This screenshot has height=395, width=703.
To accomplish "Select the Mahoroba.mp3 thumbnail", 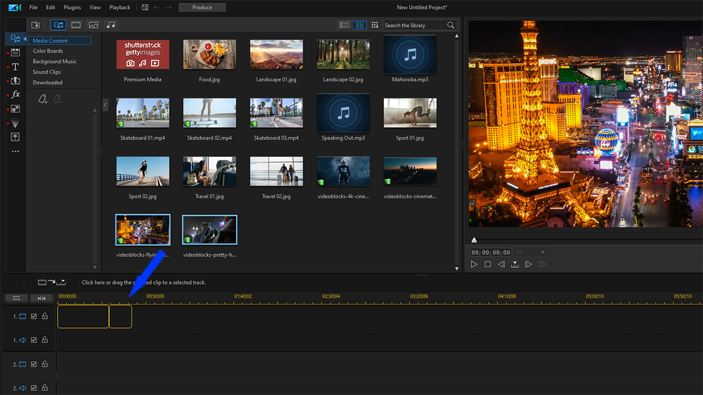I will point(410,54).
